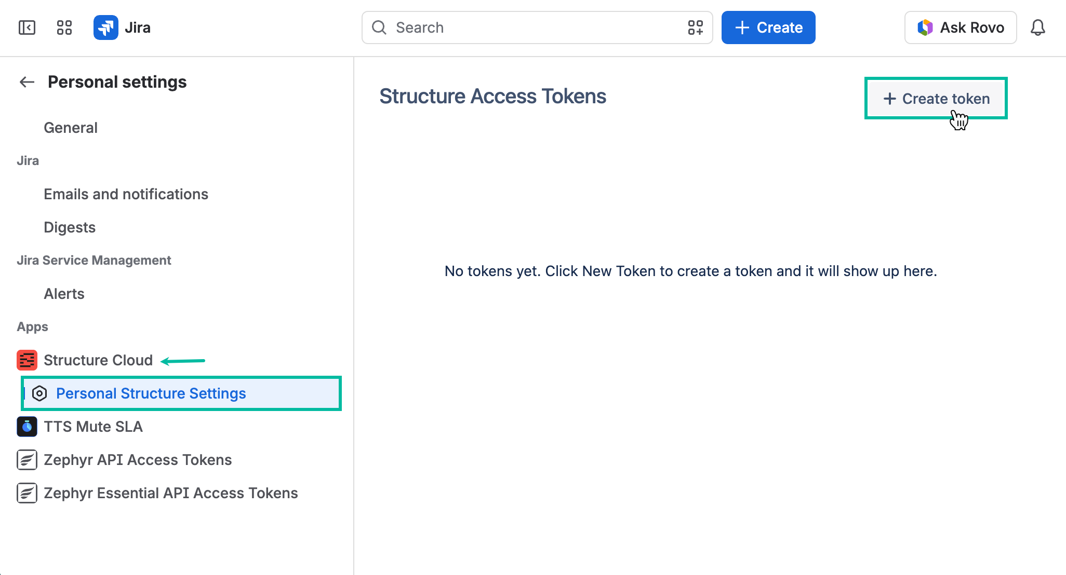Click the Jira logo icon
1066x575 pixels.
click(106, 28)
